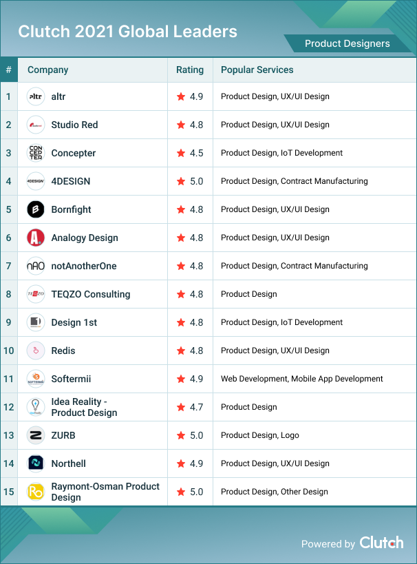Click the Analogy Design red logo
Image resolution: width=417 pixels, height=564 pixels.
(36, 238)
